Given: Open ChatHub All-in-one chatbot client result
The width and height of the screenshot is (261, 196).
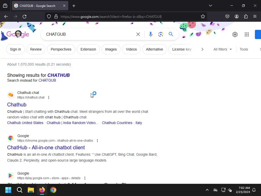Looking at the screenshot, I should pyautogui.click(x=46, y=148).
